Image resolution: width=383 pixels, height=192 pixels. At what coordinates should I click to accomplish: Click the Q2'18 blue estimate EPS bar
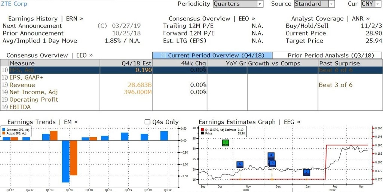[66, 161]
